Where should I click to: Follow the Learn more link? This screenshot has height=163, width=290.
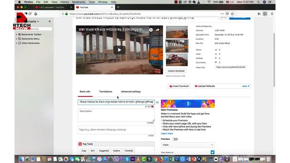tap(167, 134)
